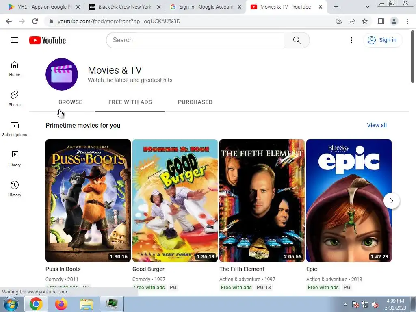Image resolution: width=416 pixels, height=312 pixels.
Task: Open the Puss In Boots title link
Action: click(x=63, y=269)
